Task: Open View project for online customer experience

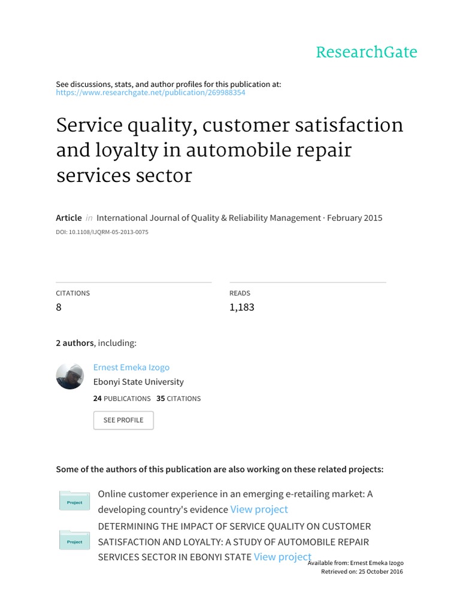Action: pos(259,509)
